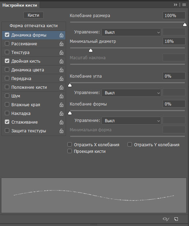Toggle lock icon next to Двойная кисть

click(x=61, y=61)
